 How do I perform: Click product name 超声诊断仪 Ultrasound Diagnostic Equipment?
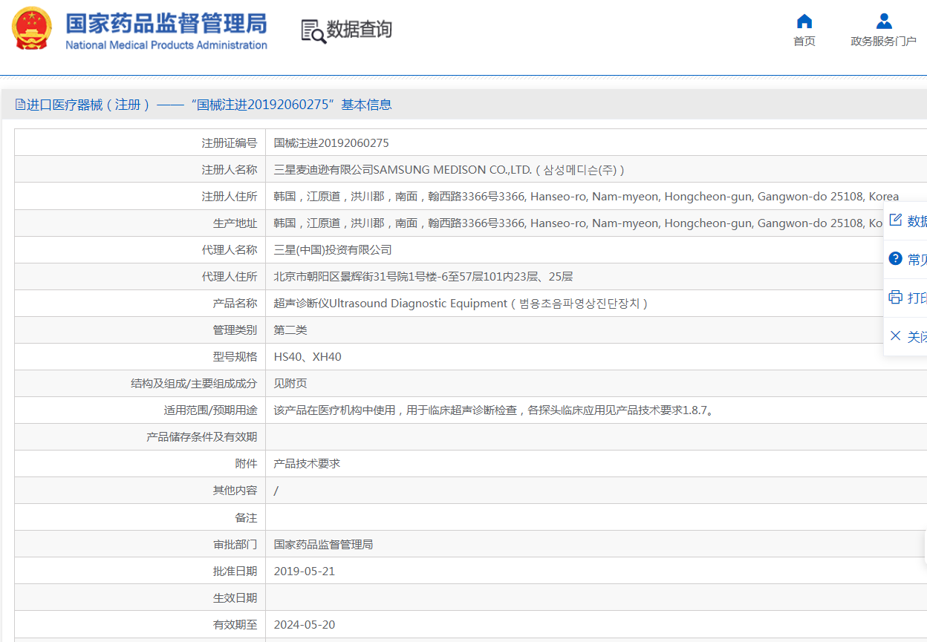coord(461,304)
